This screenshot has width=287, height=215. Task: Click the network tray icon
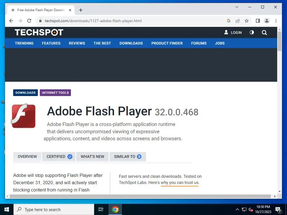point(244,209)
